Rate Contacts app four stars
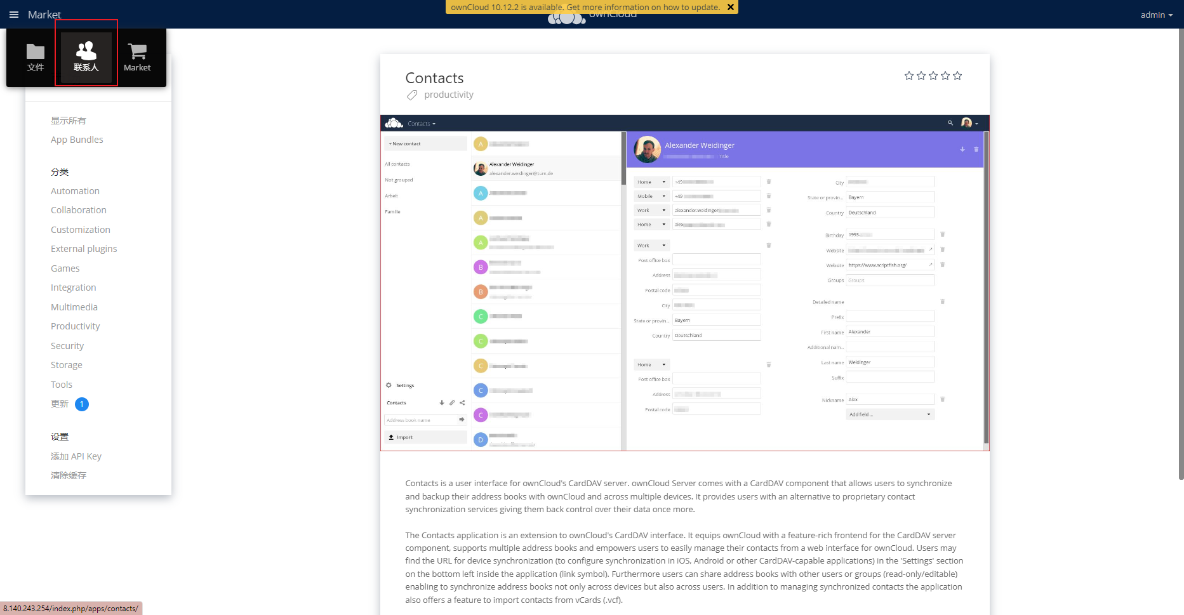The image size is (1184, 615). tap(945, 76)
